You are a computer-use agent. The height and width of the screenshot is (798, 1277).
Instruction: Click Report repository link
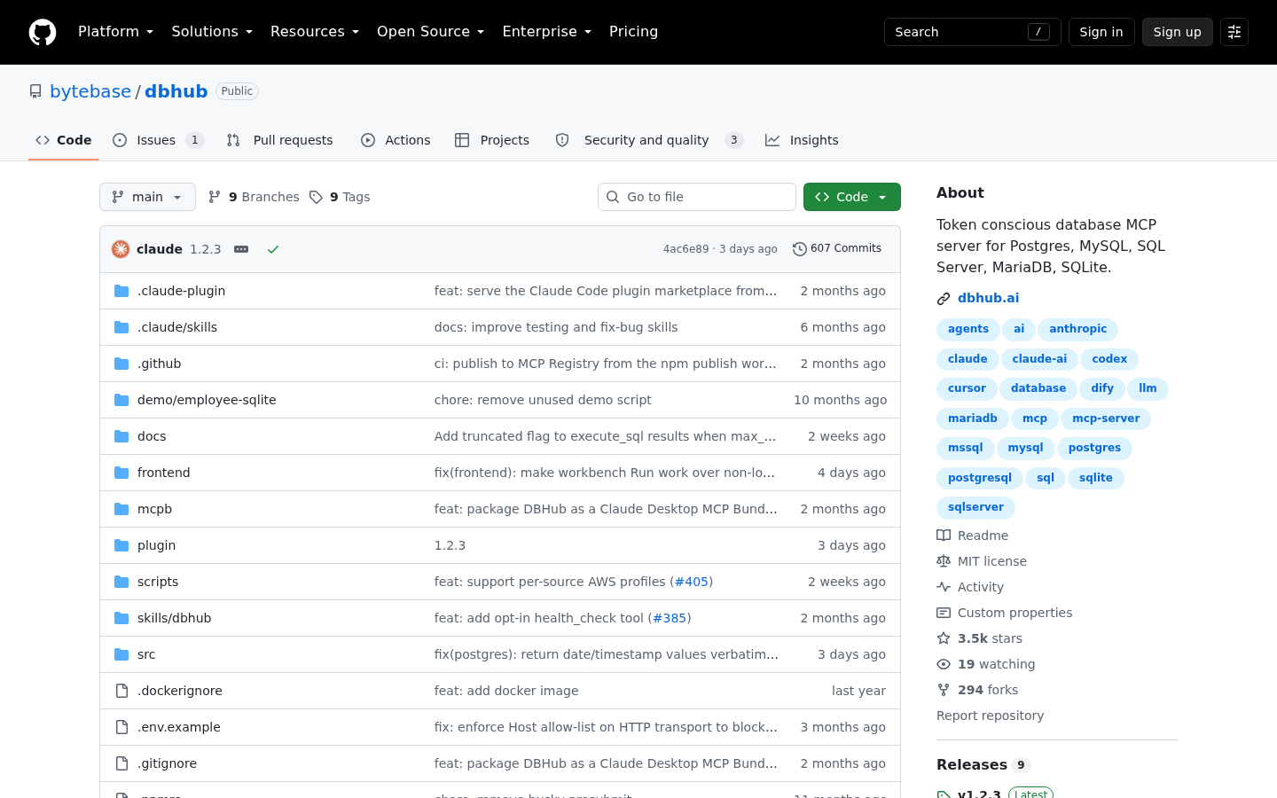click(x=991, y=716)
